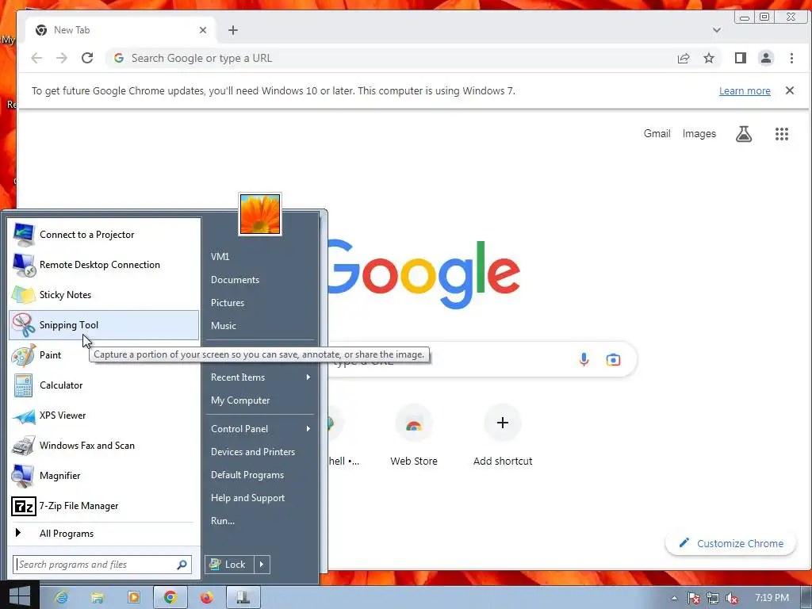812x609 pixels.
Task: Open Default Programs
Action: point(260,475)
